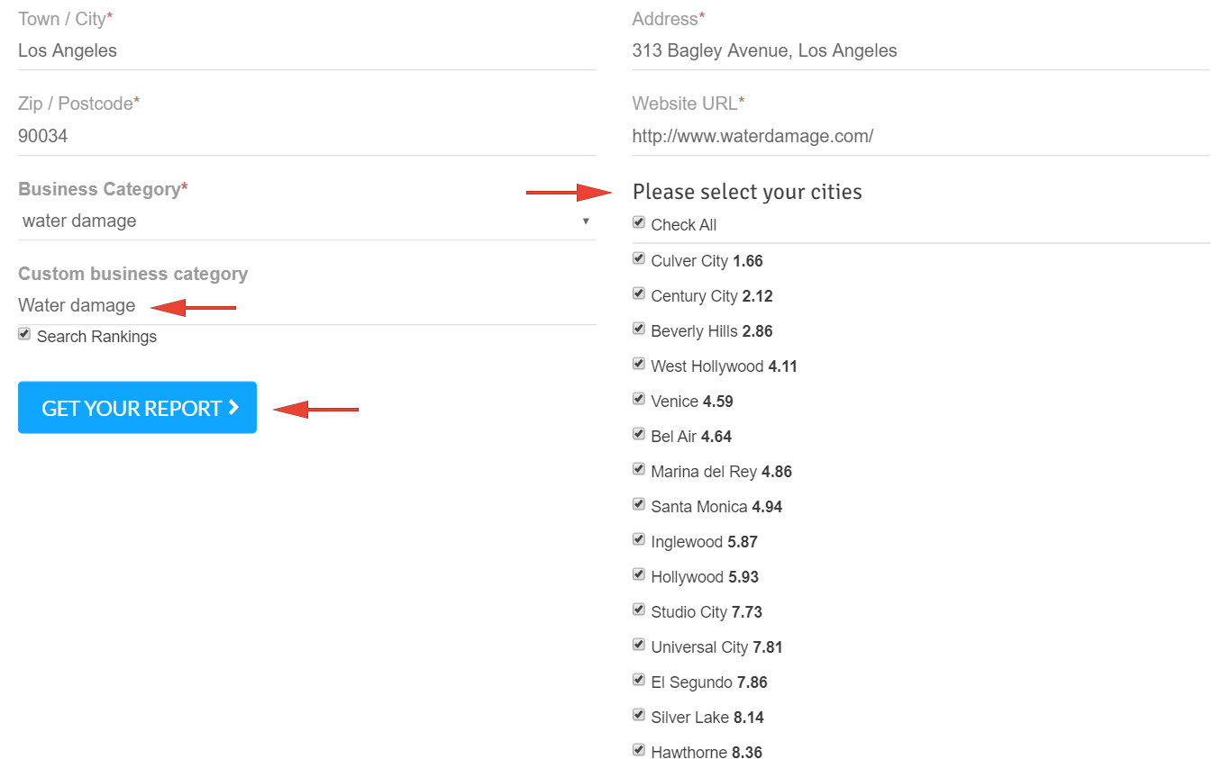The width and height of the screenshot is (1222, 759).
Task: Deselect Century City from cities
Action: pyautogui.click(x=639, y=294)
